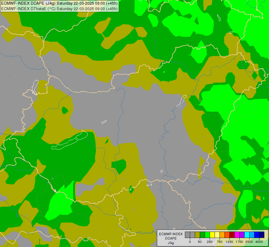The height and width of the screenshot is (247, 269).
Task: Click the J/kg unit label in the legend
Action: pos(171,243)
